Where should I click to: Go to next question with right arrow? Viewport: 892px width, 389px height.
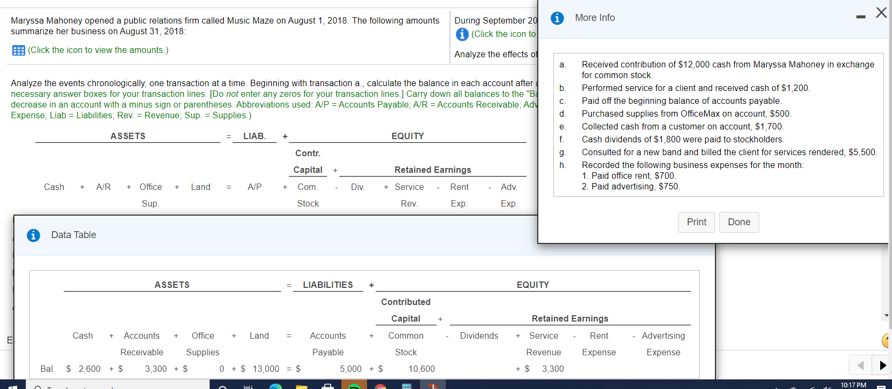click(882, 365)
